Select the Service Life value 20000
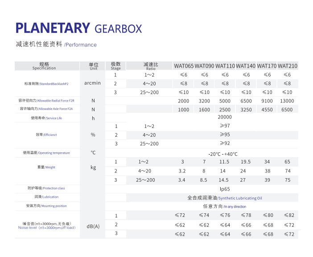This screenshot has height=257, width=313. (x=224, y=117)
